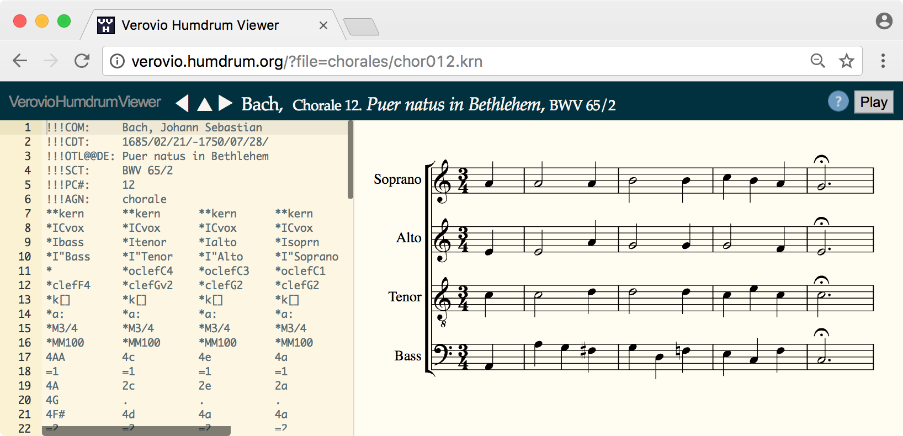Click the macOS yellow minimize window button
903x436 pixels.
coord(42,21)
